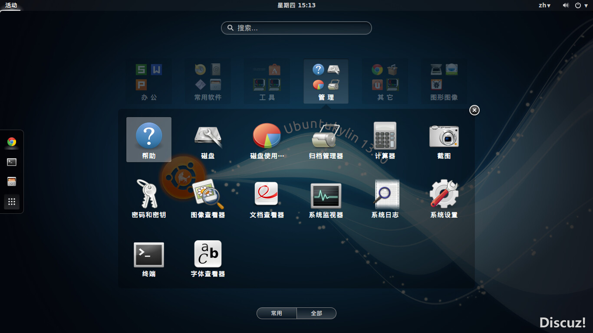Launch the 截图 screenshot tool

point(444,139)
